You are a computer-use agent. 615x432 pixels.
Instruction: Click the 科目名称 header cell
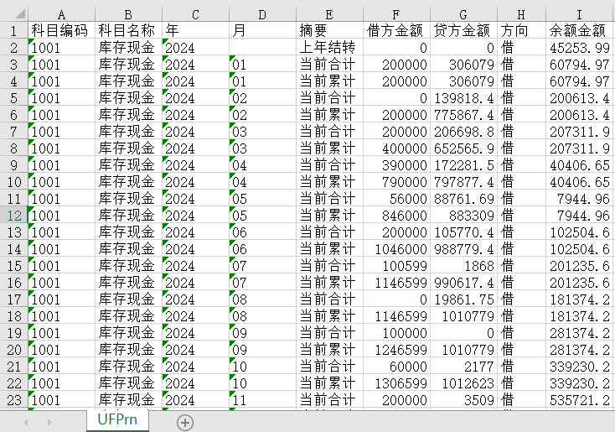pos(129,30)
